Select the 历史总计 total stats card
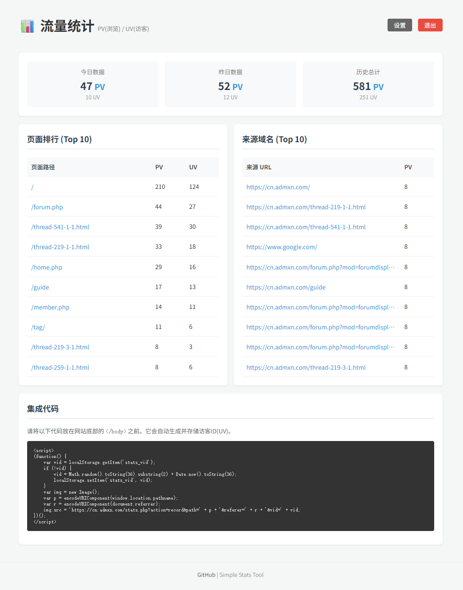The width and height of the screenshot is (463, 590). 368,84
